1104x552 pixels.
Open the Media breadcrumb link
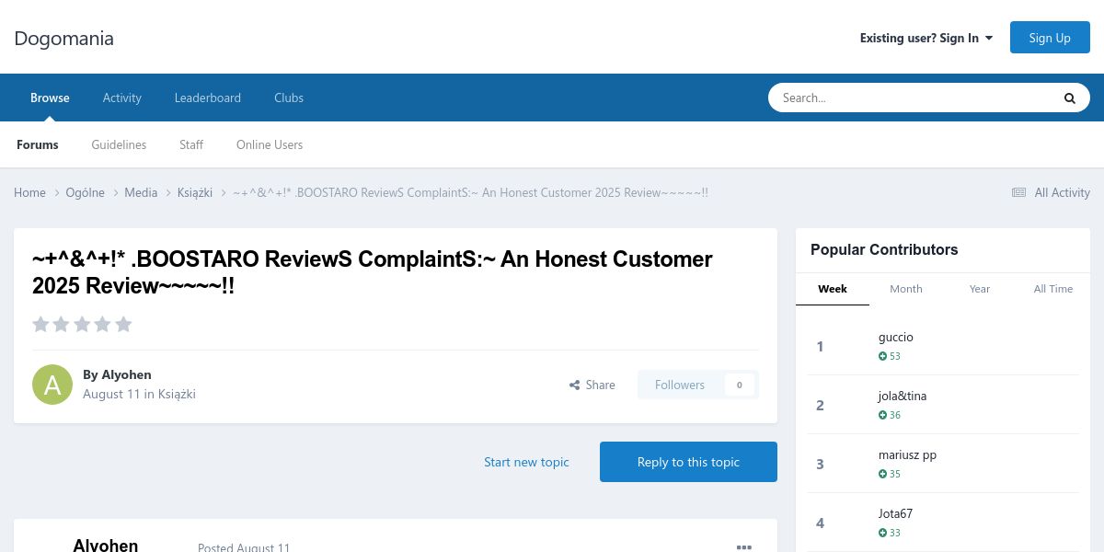coord(141,192)
